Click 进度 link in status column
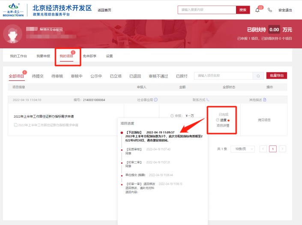 [x=223, y=120]
